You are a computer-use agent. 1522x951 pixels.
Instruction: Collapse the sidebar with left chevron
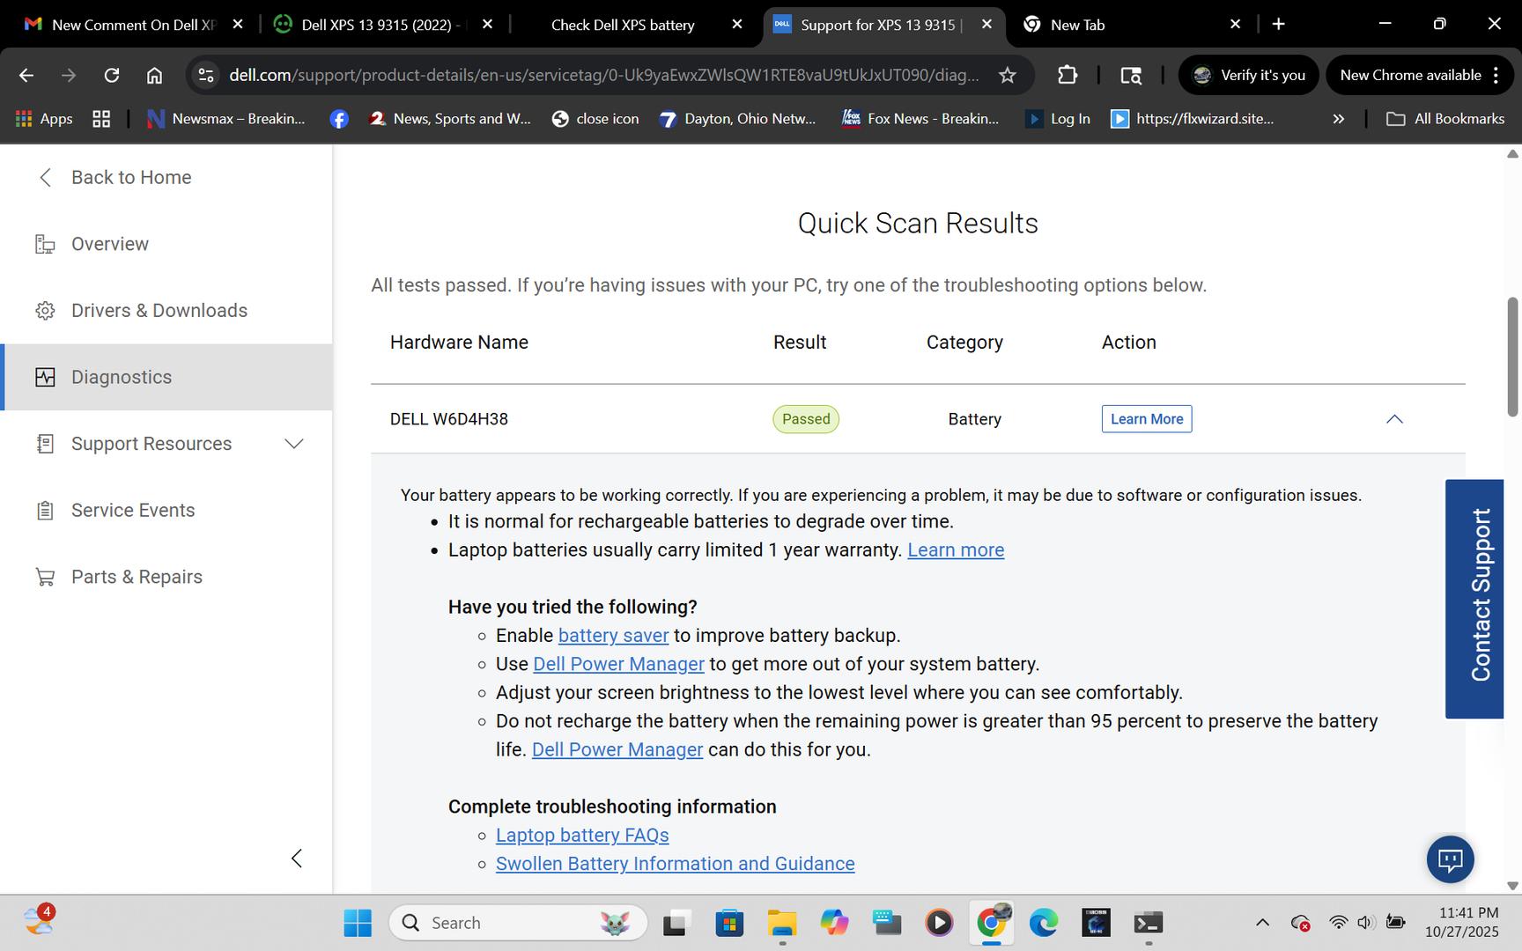tap(297, 859)
